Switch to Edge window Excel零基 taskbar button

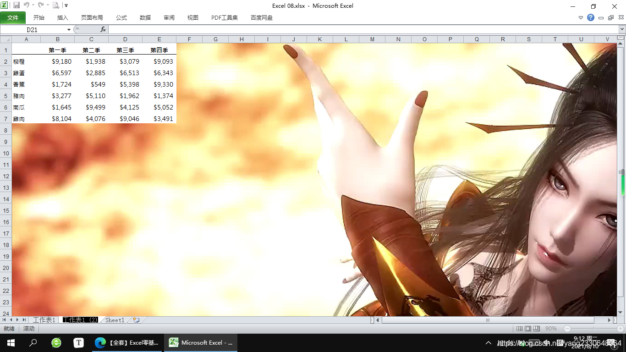point(126,342)
